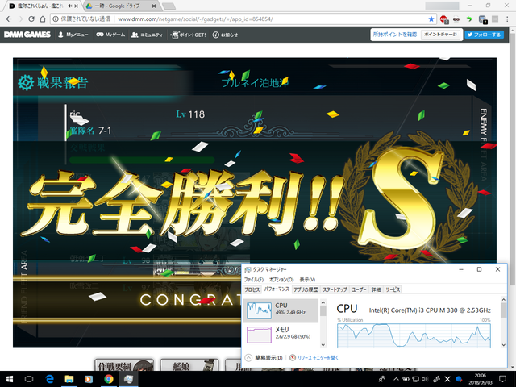Open Chrome three-dot menu
516x387 pixels.
coord(507,19)
